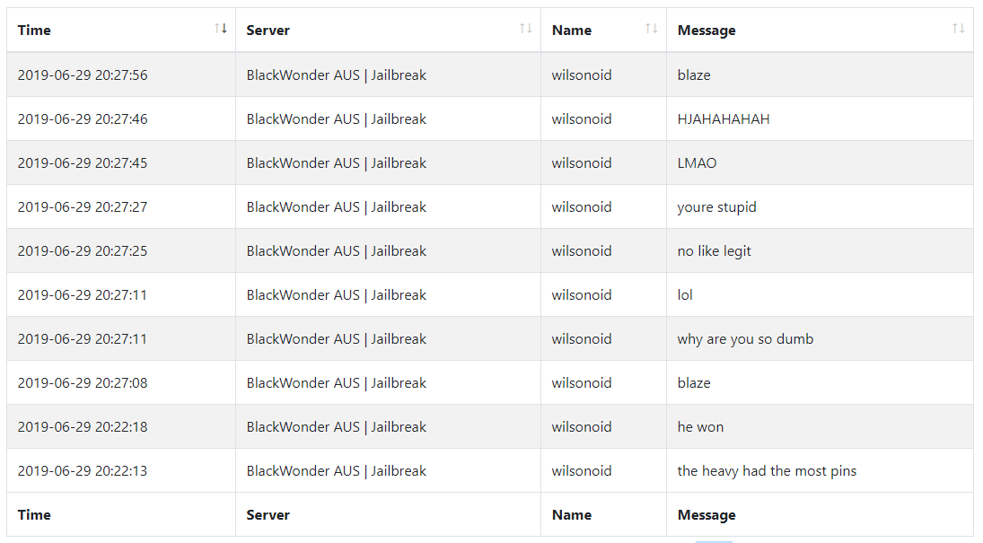Click the footer Message column label

pyautogui.click(x=707, y=515)
